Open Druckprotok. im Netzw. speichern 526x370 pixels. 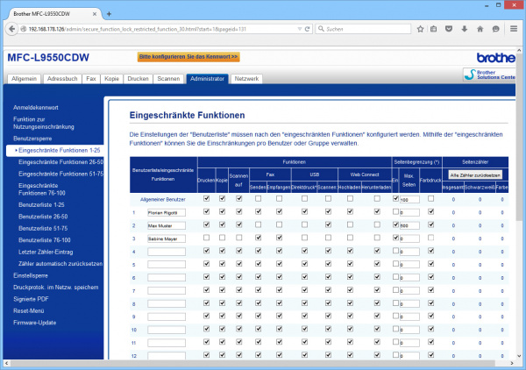(x=56, y=287)
